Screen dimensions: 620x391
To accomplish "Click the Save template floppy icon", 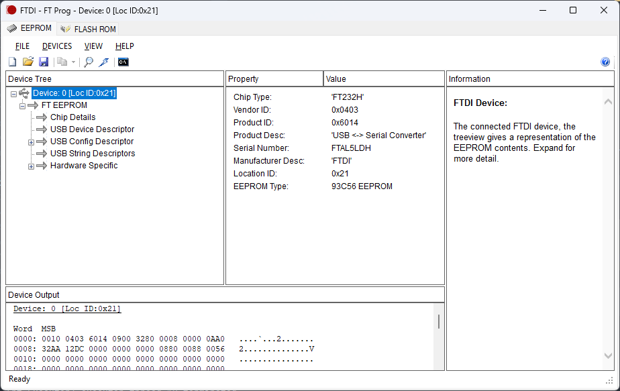I will click(x=44, y=62).
